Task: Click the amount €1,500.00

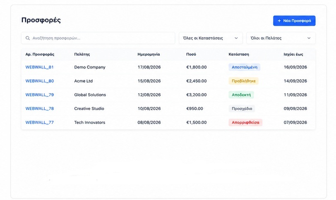Action: 197,123
